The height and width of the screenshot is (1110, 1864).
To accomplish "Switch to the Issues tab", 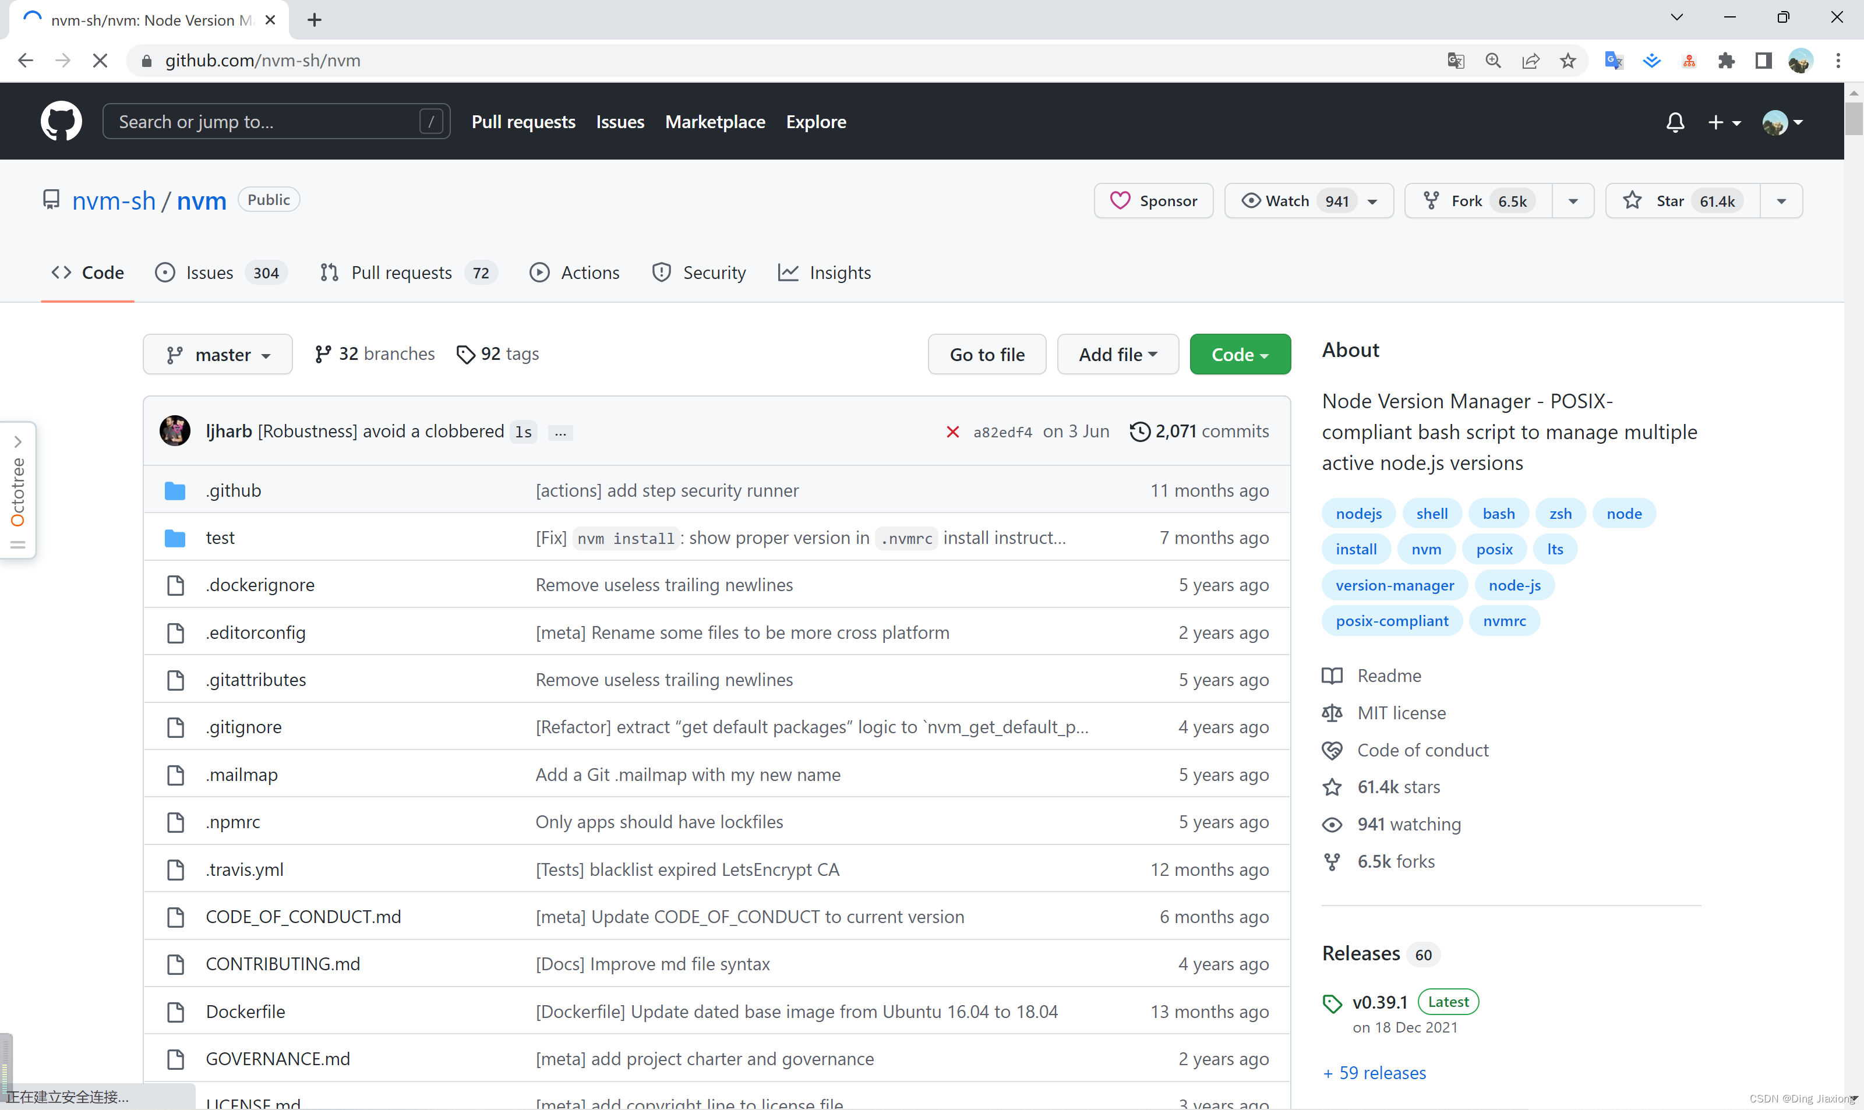I will 210,273.
